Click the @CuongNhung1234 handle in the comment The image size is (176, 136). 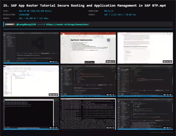pos(26,24)
